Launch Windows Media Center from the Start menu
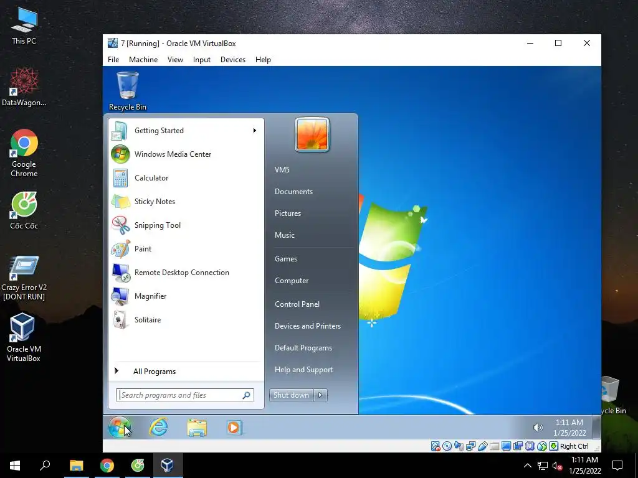Screen dimensions: 638x478 coord(186,154)
